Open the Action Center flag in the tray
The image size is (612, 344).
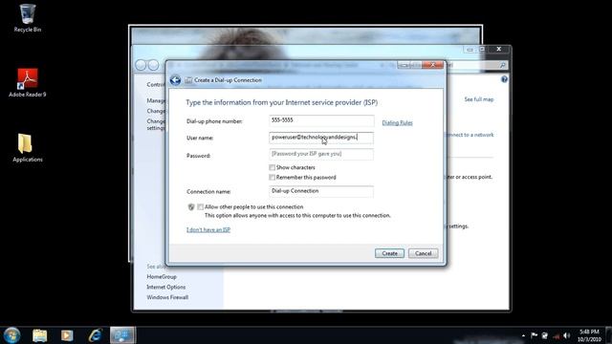point(534,335)
